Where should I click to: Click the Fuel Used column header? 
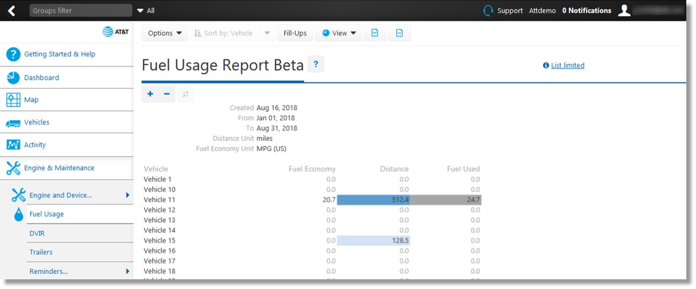pyautogui.click(x=463, y=168)
